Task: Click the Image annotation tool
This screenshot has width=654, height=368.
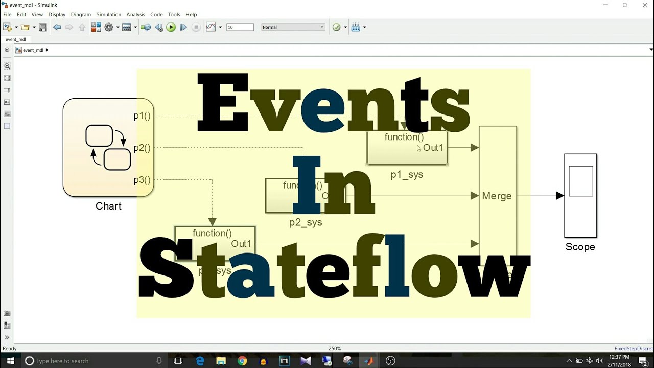Action: [7, 114]
